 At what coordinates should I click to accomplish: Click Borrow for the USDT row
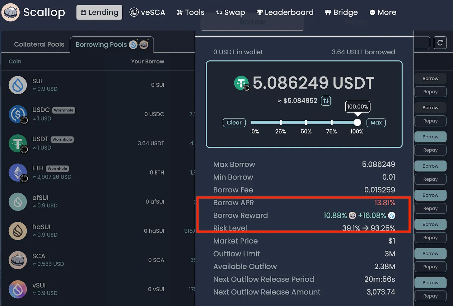(x=430, y=137)
